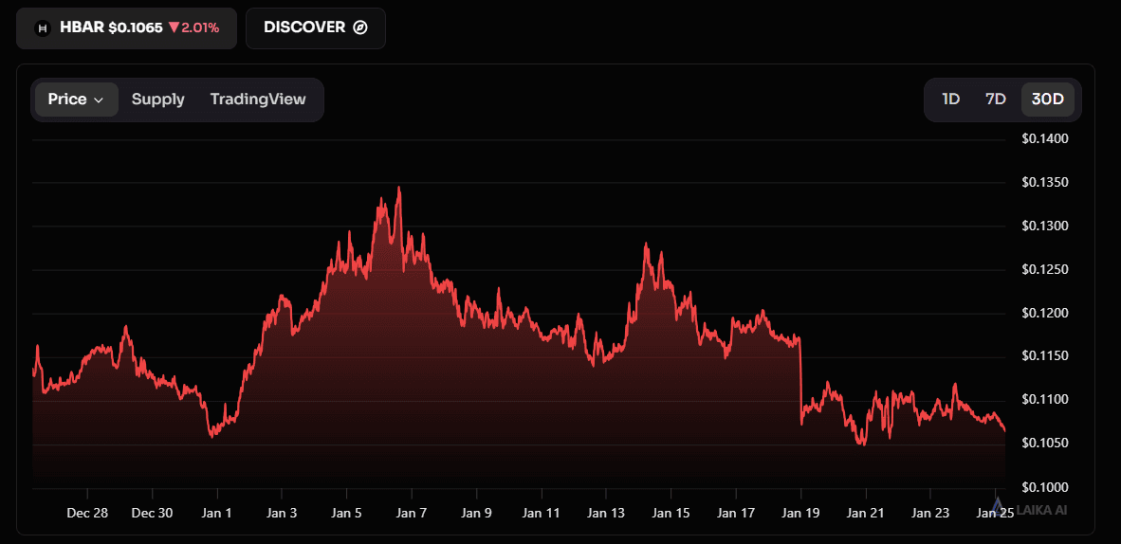Click the $0.1150 price axis label
This screenshot has width=1121, height=544.
[1045, 356]
